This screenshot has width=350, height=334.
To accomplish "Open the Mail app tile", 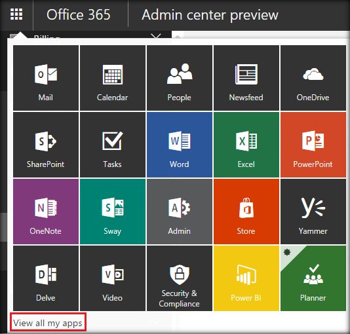I will click(46, 78).
